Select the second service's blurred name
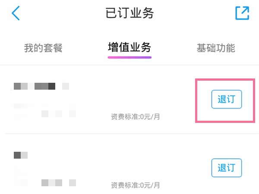This screenshot has width=259, height=194. (21, 154)
